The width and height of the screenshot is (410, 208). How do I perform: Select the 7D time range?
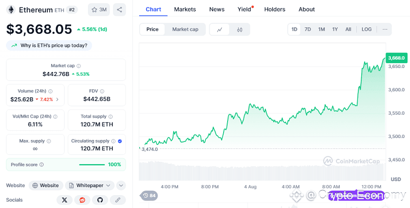click(308, 29)
